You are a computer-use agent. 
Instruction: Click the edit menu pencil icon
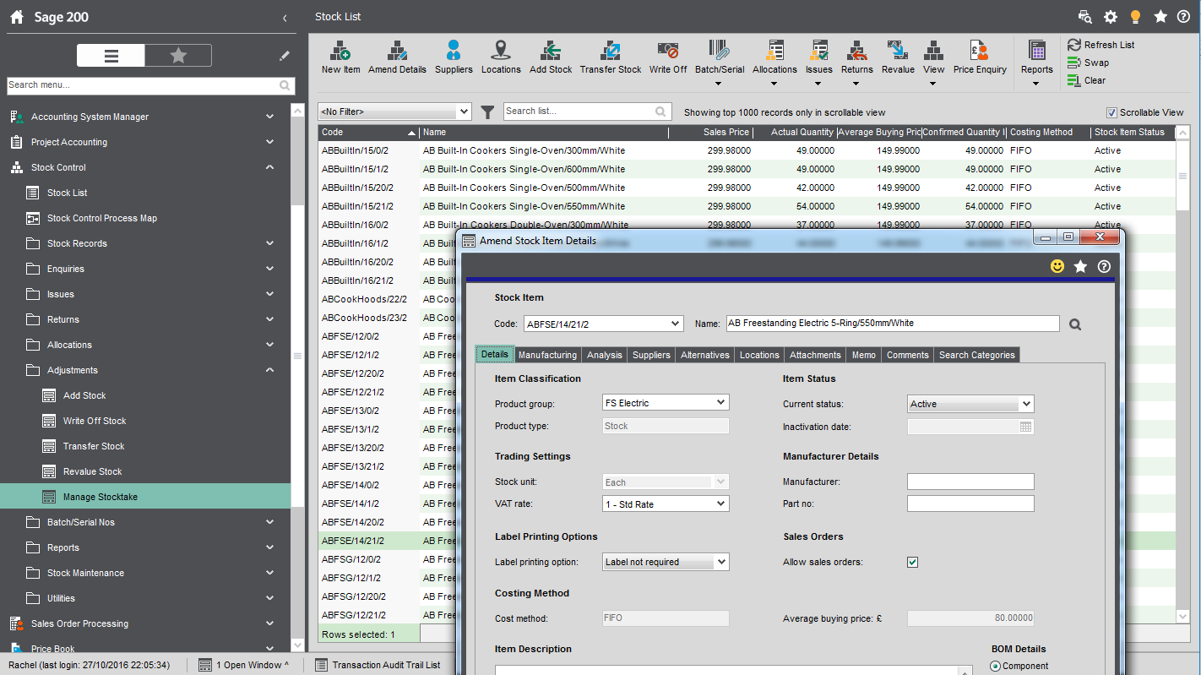point(285,56)
